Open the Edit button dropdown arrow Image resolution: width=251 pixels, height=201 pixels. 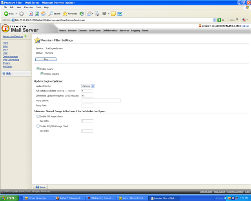point(109,14)
